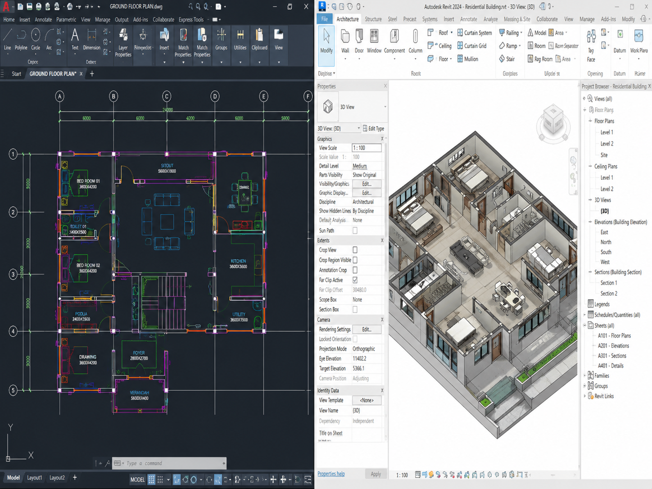
Task: Select the Polyline tool in AutoCAD
Action: point(21,39)
